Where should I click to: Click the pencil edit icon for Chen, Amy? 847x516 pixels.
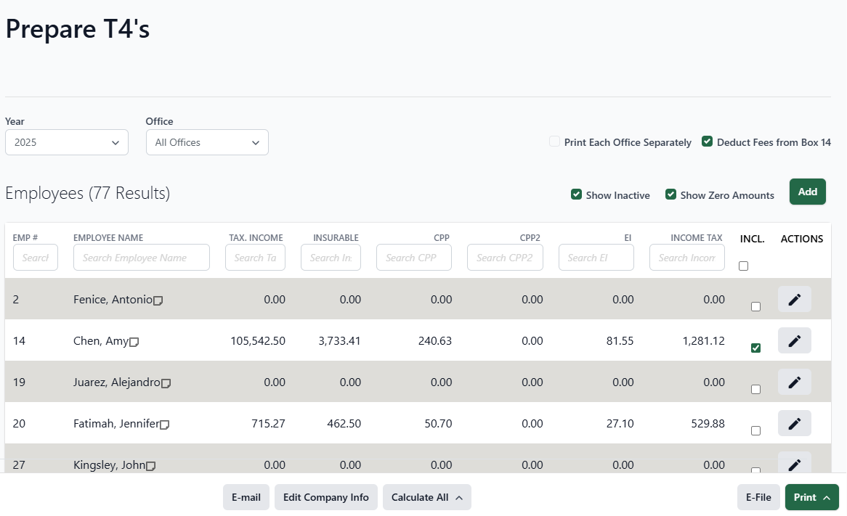(794, 340)
